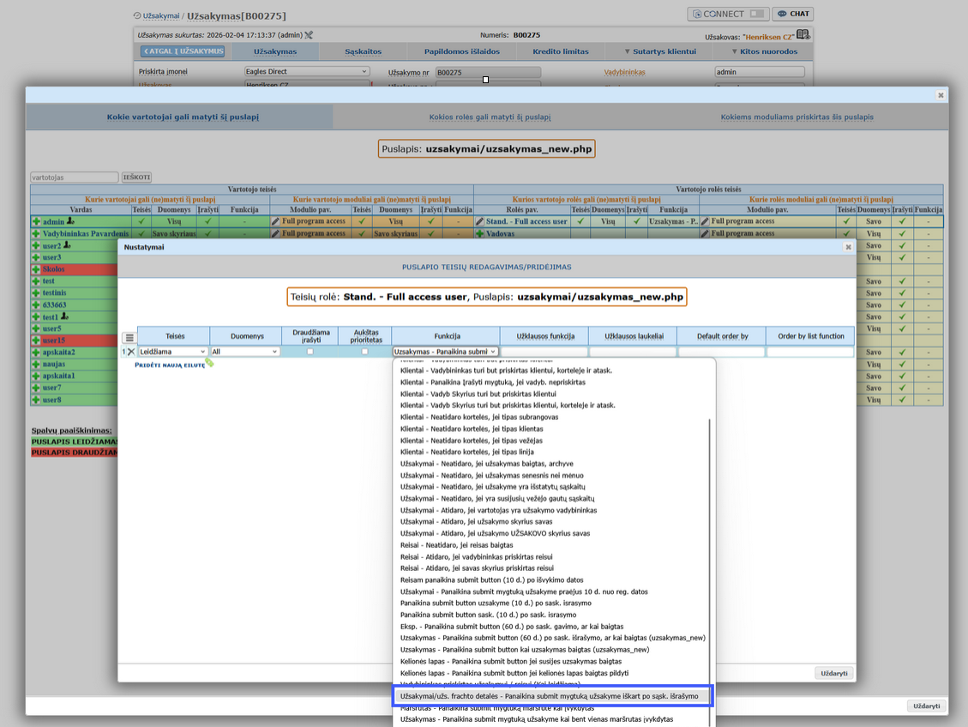Select the highlighted Užsakymai/užs. frachto detalės option
Viewport: 968px width, 727px height.
point(552,696)
